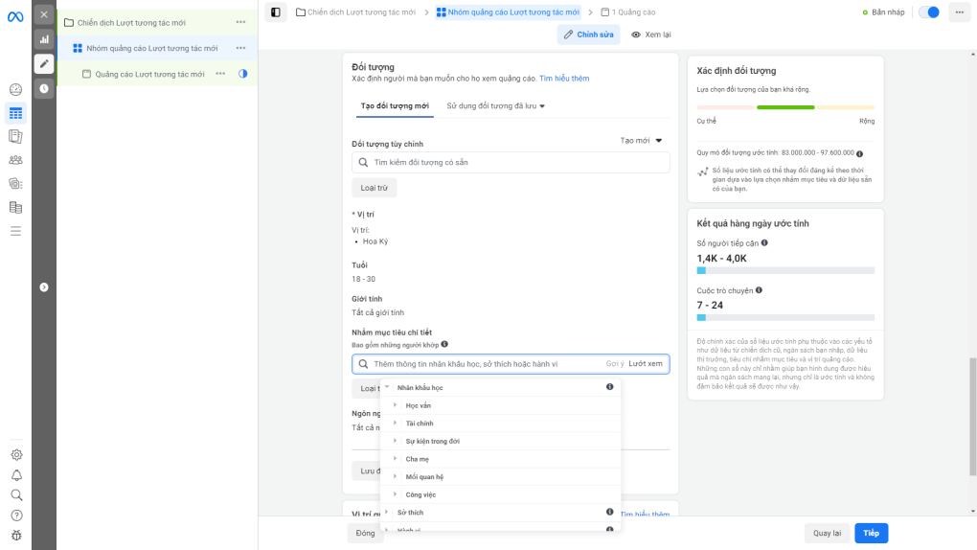This screenshot has width=977, height=550.
Task: Click the Meta logo icon
Action: (x=15, y=17)
